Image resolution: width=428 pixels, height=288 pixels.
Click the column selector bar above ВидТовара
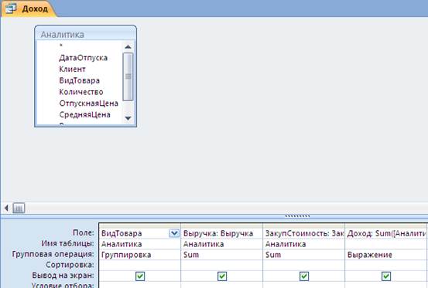[x=139, y=225]
